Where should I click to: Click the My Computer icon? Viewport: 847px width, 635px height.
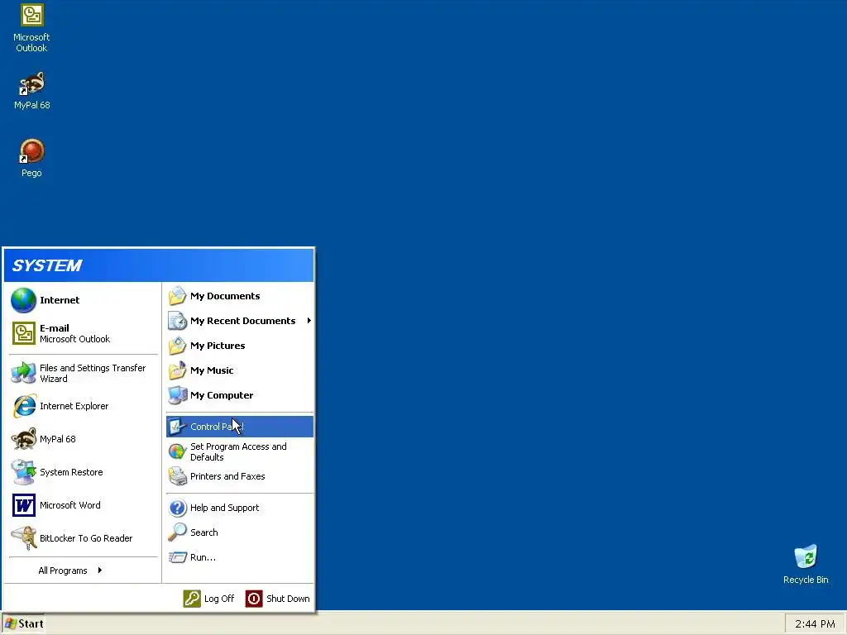point(177,395)
